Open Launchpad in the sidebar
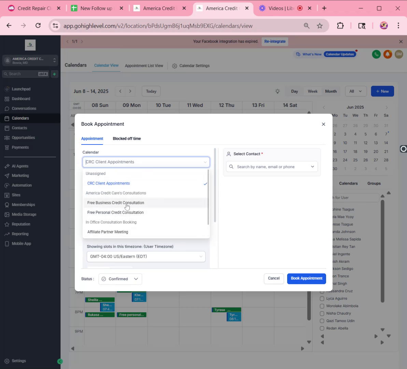This screenshot has height=369, width=407. [21, 89]
